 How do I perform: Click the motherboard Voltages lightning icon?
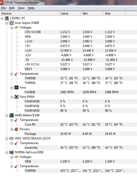click(16, 27)
